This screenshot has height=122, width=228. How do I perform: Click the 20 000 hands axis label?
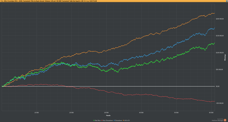point(72,113)
